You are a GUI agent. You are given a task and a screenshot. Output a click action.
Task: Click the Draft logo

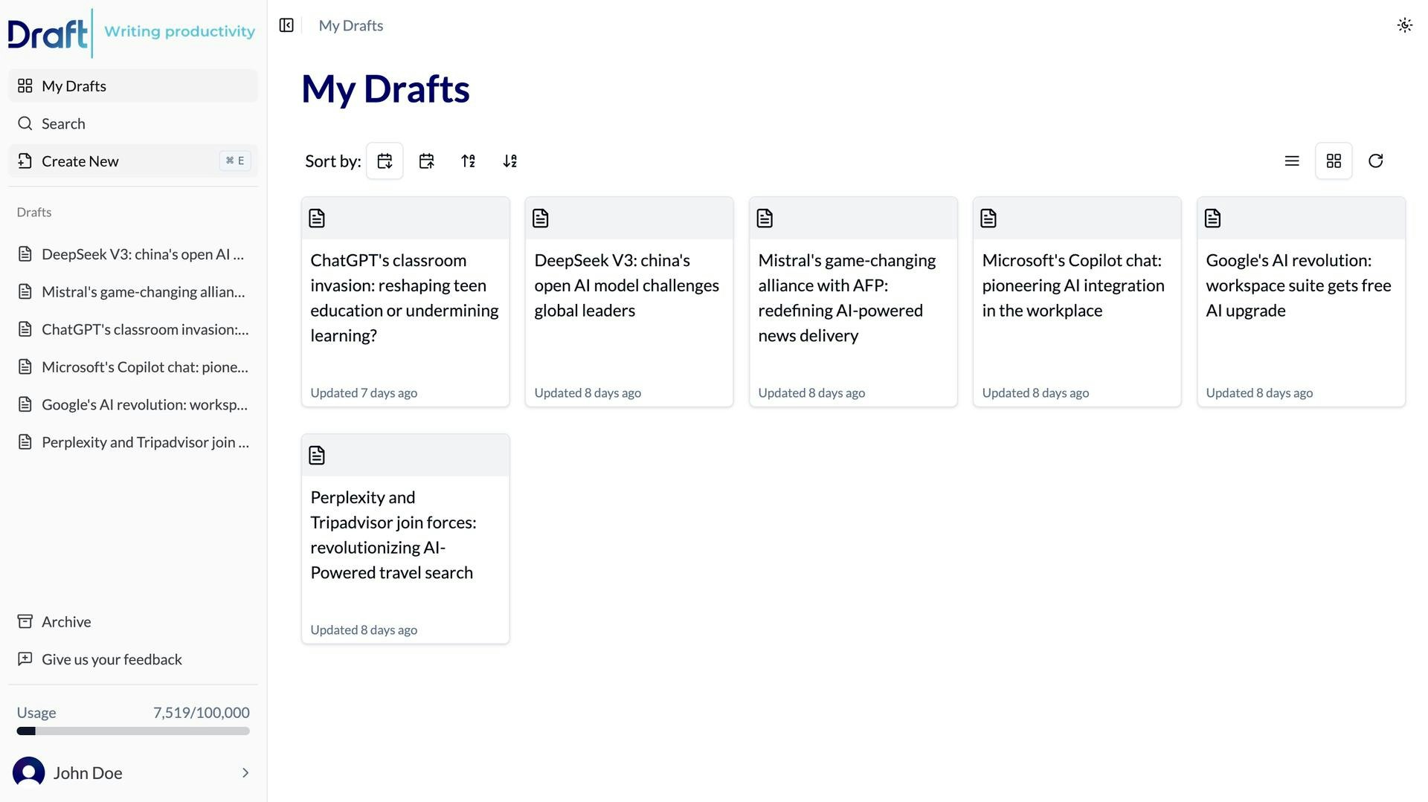(48, 33)
